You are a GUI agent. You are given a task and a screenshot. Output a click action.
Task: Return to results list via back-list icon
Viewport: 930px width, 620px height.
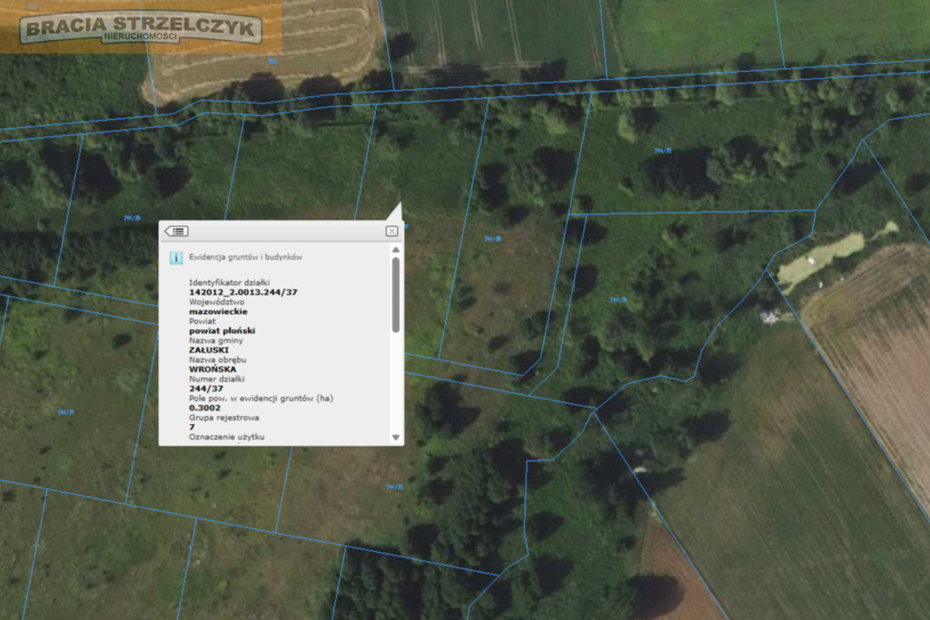click(x=176, y=231)
